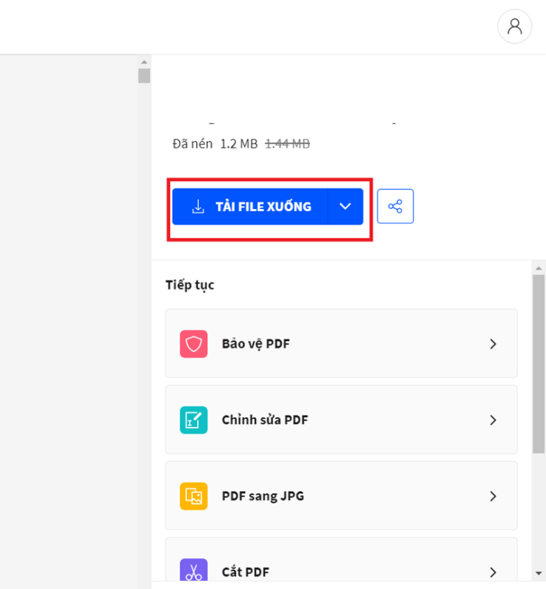Click the left preview scrollbar up arrow
The image size is (546, 589).
point(144,62)
